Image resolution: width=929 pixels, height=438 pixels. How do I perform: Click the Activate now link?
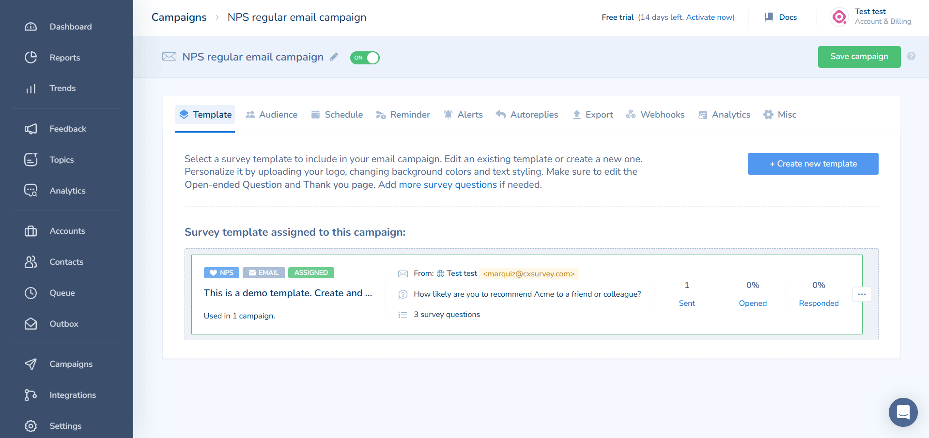(709, 17)
